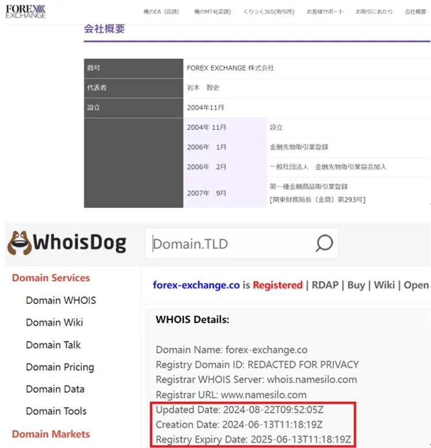The image size is (431, 448).
Task: Open Domain Wiki in sidebar
Action: 54,322
